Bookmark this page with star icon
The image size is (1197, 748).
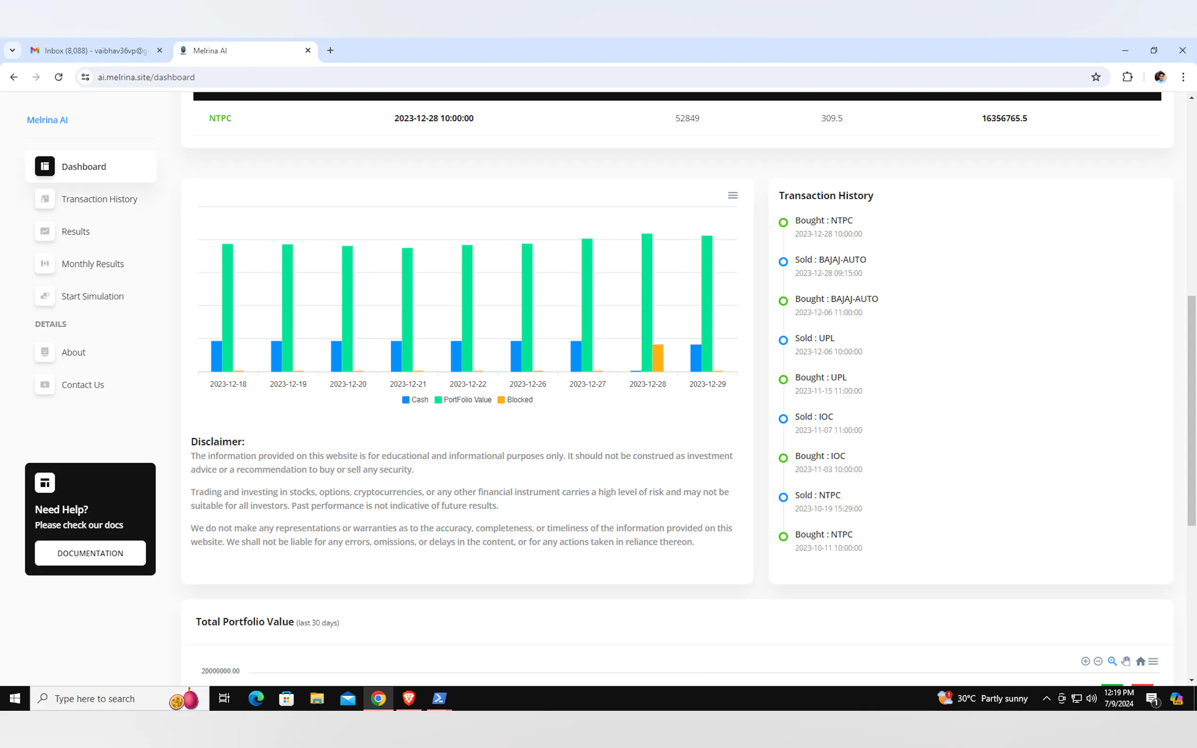point(1096,77)
